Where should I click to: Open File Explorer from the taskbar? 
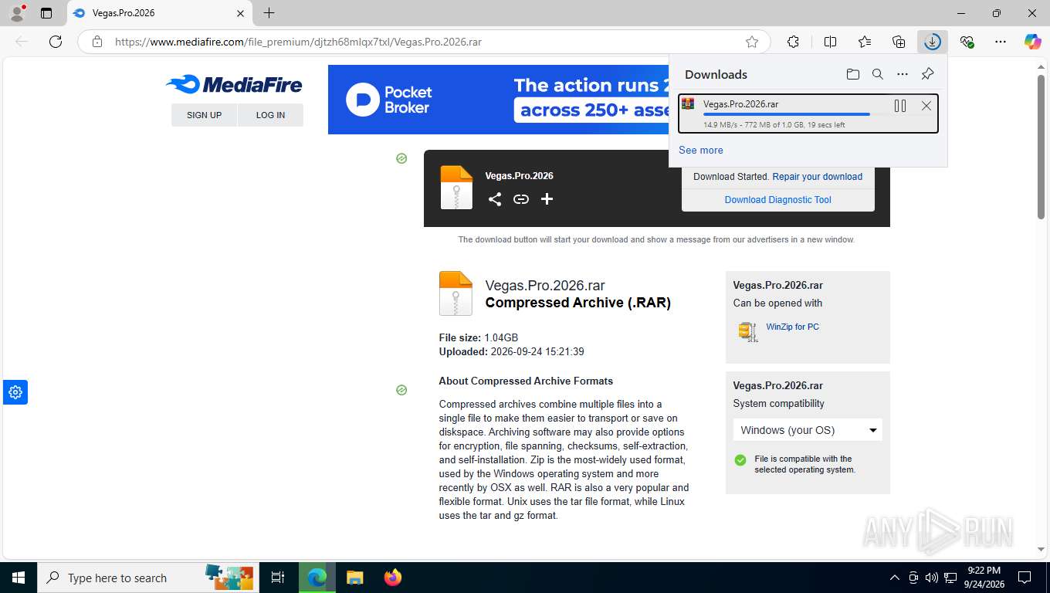[354, 578]
